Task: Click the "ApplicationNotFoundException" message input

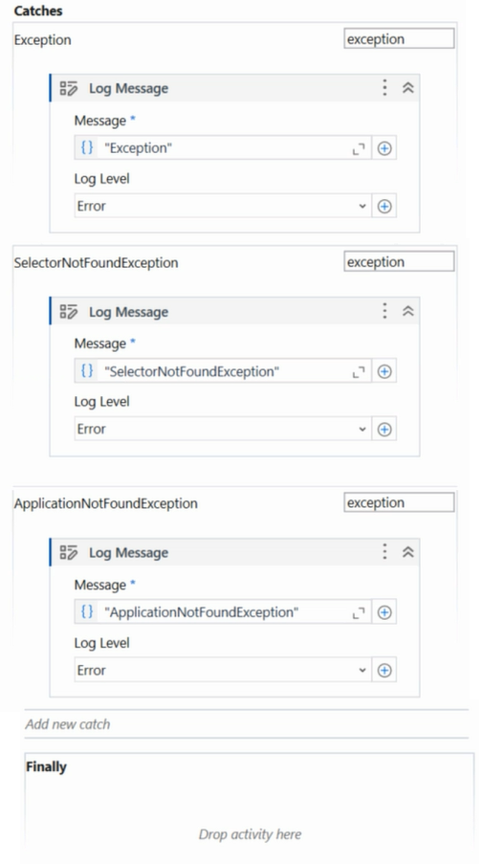Action: click(x=223, y=612)
